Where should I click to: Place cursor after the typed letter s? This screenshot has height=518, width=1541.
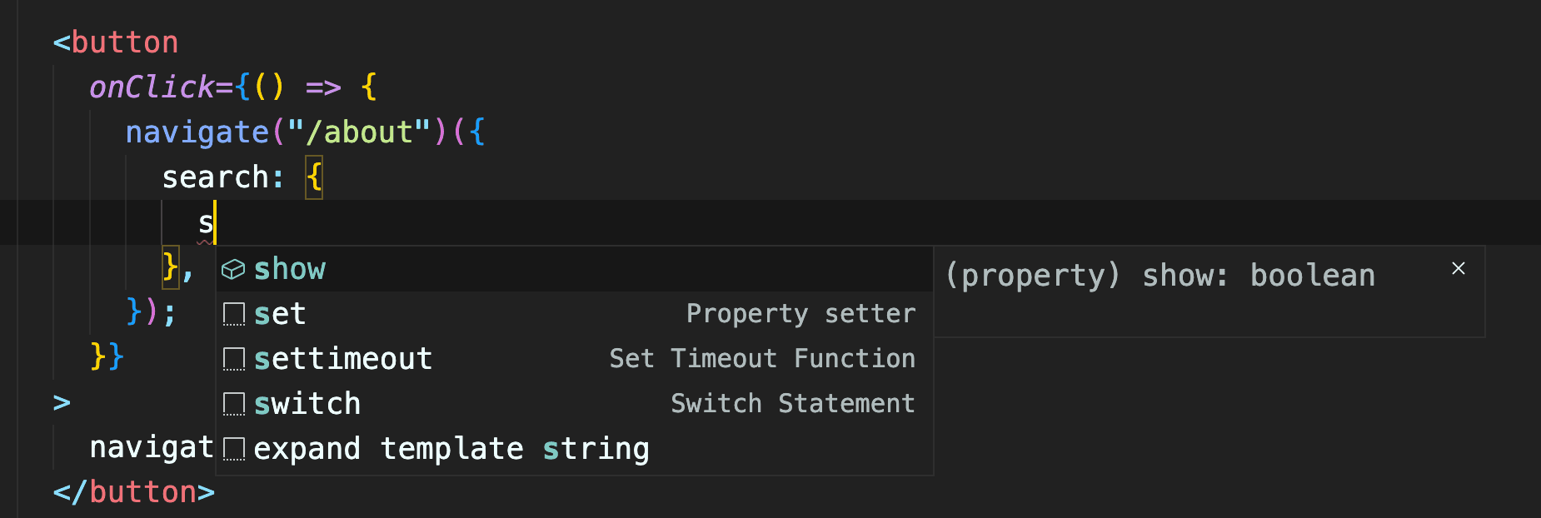tap(215, 223)
